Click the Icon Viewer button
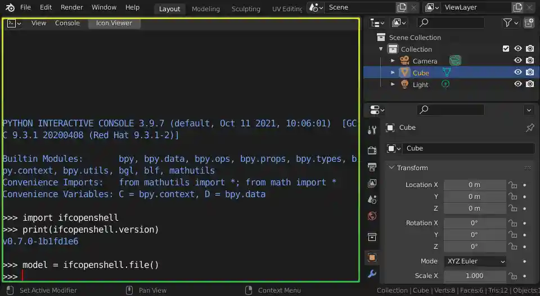540x296 pixels. (114, 23)
